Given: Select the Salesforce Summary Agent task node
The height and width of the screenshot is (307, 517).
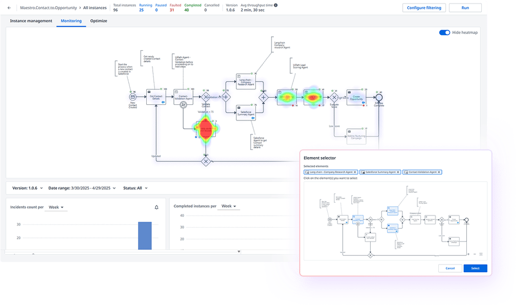Looking at the screenshot, I should 246,113.
